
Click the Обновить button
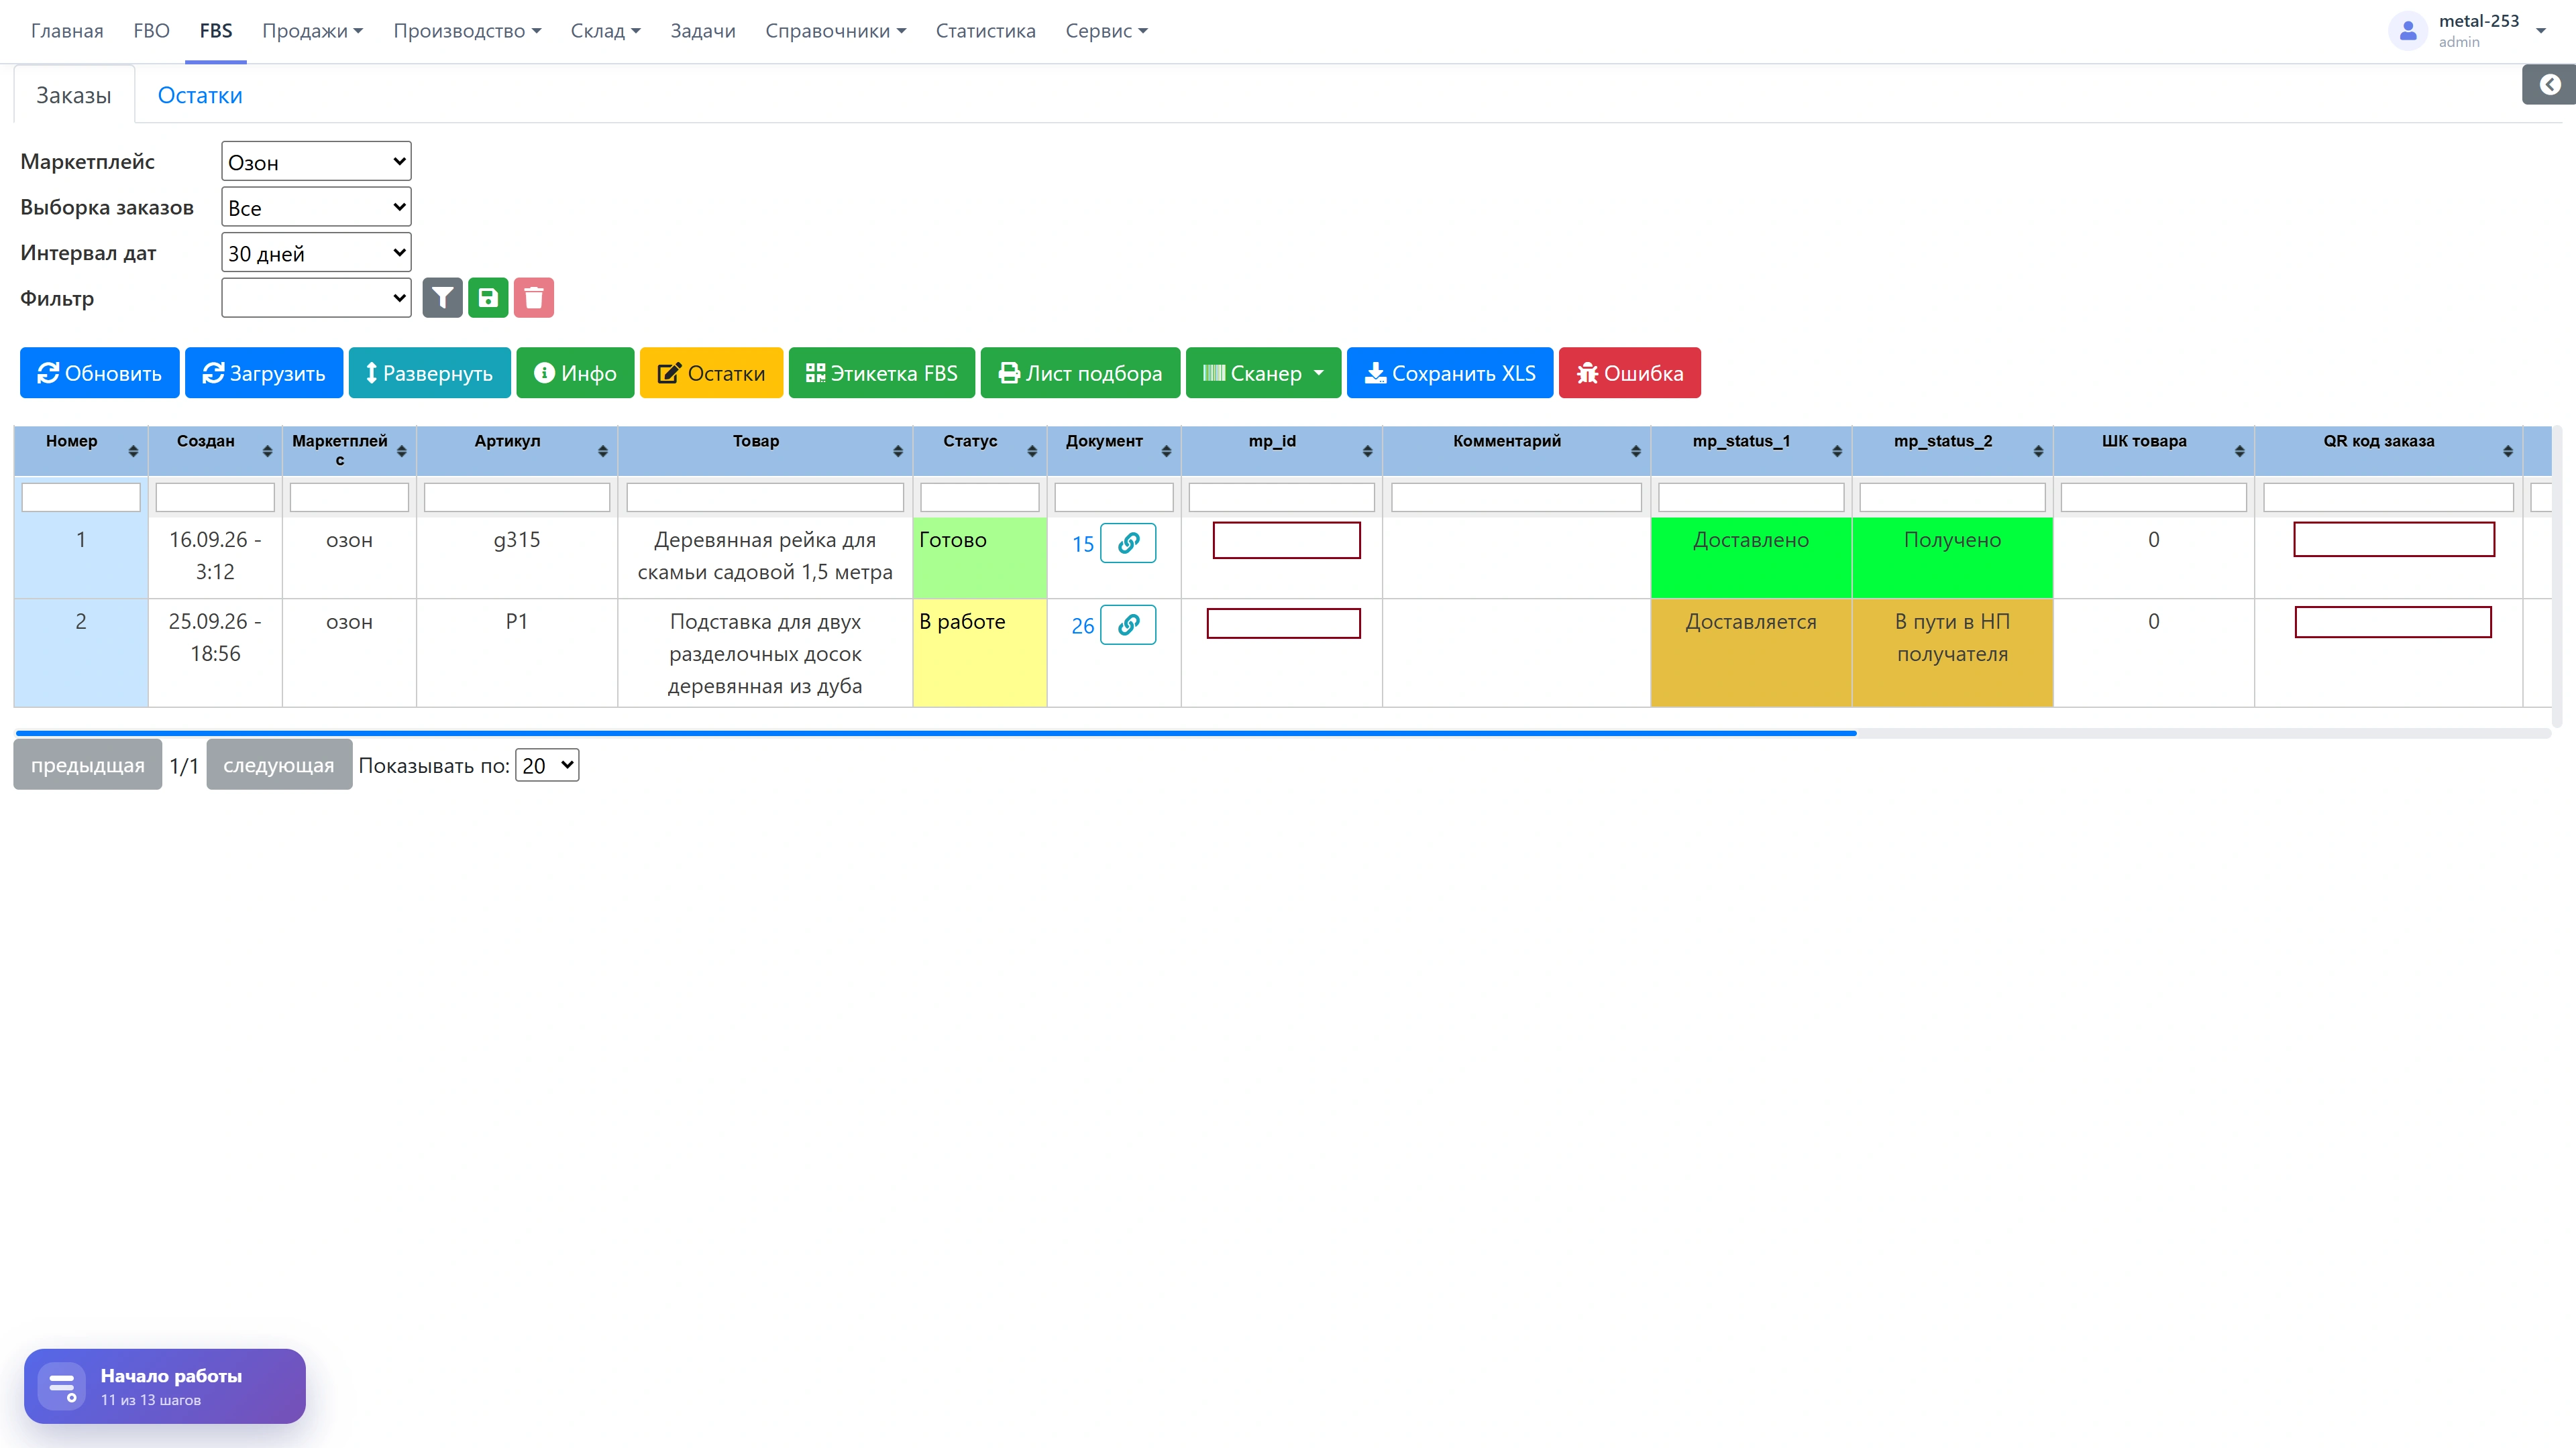coord(100,373)
